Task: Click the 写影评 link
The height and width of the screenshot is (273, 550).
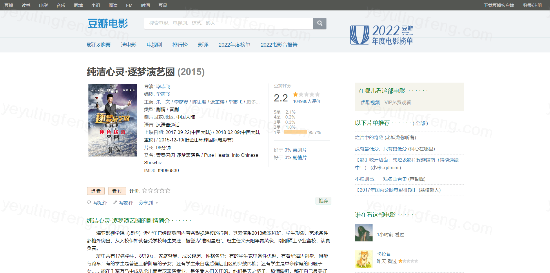Action: pyautogui.click(x=126, y=203)
